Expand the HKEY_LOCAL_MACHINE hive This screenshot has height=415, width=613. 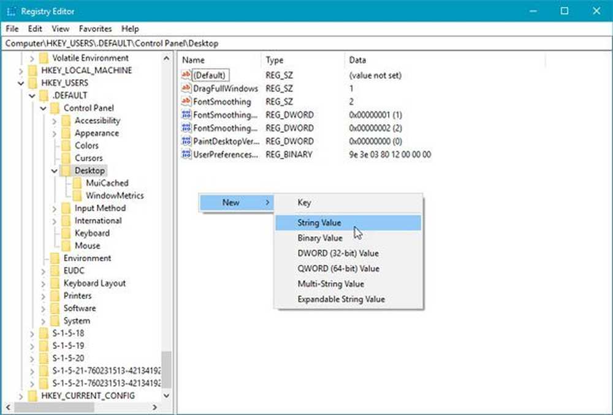21,70
